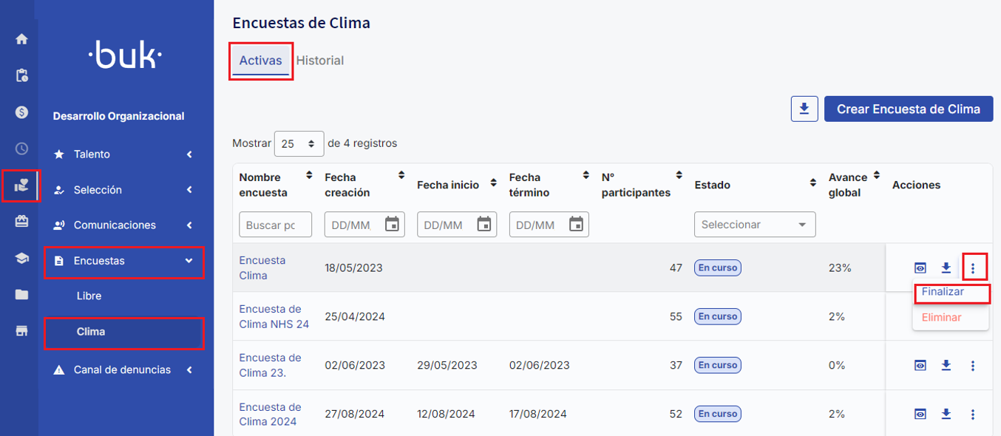Click Crear Encuesta de Clima button
This screenshot has height=436, width=1001.
pos(908,109)
